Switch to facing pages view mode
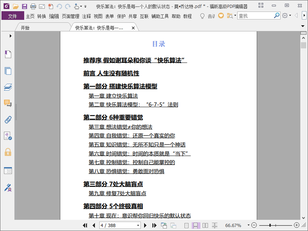 205,225
